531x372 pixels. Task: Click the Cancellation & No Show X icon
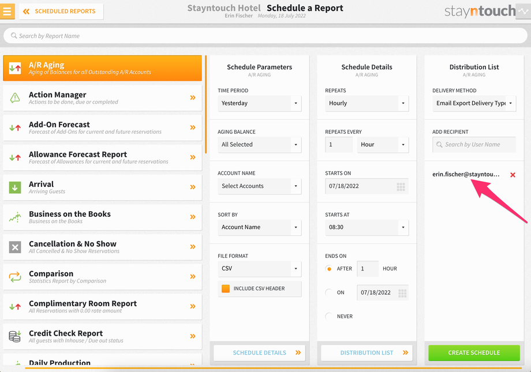[15, 247]
